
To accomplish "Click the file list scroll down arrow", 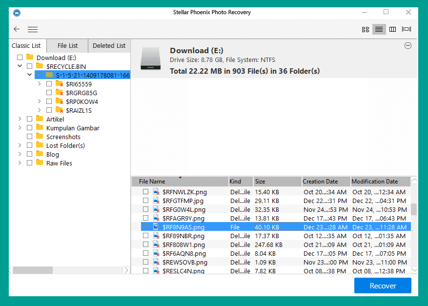I will point(414,270).
